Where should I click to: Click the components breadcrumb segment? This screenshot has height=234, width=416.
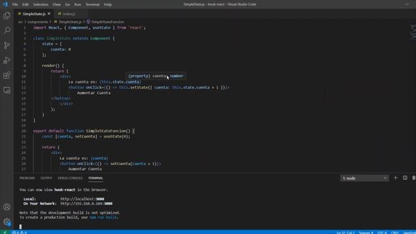(x=38, y=21)
